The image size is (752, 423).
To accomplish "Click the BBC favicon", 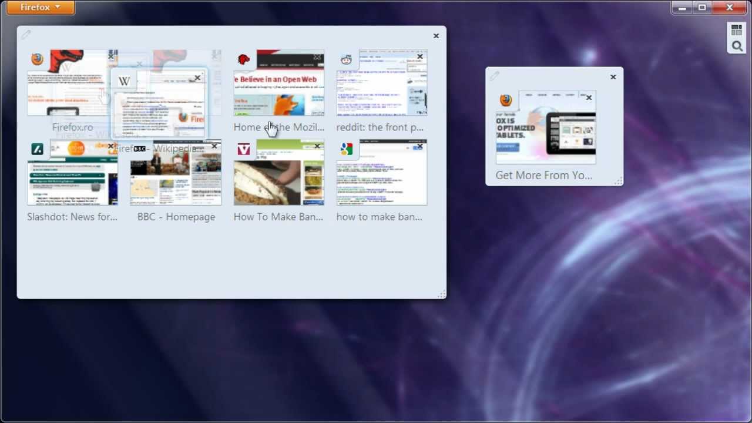I will tap(140, 149).
